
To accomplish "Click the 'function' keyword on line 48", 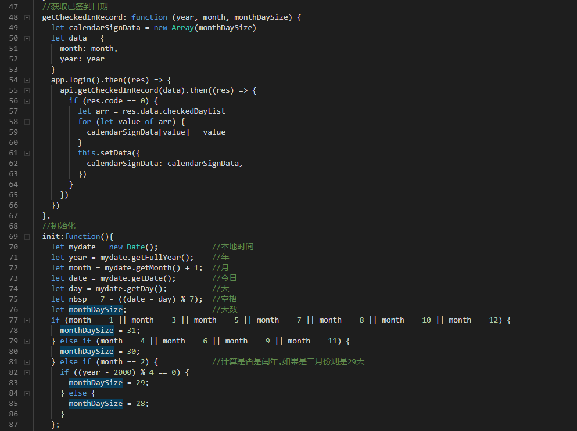I will click(149, 17).
